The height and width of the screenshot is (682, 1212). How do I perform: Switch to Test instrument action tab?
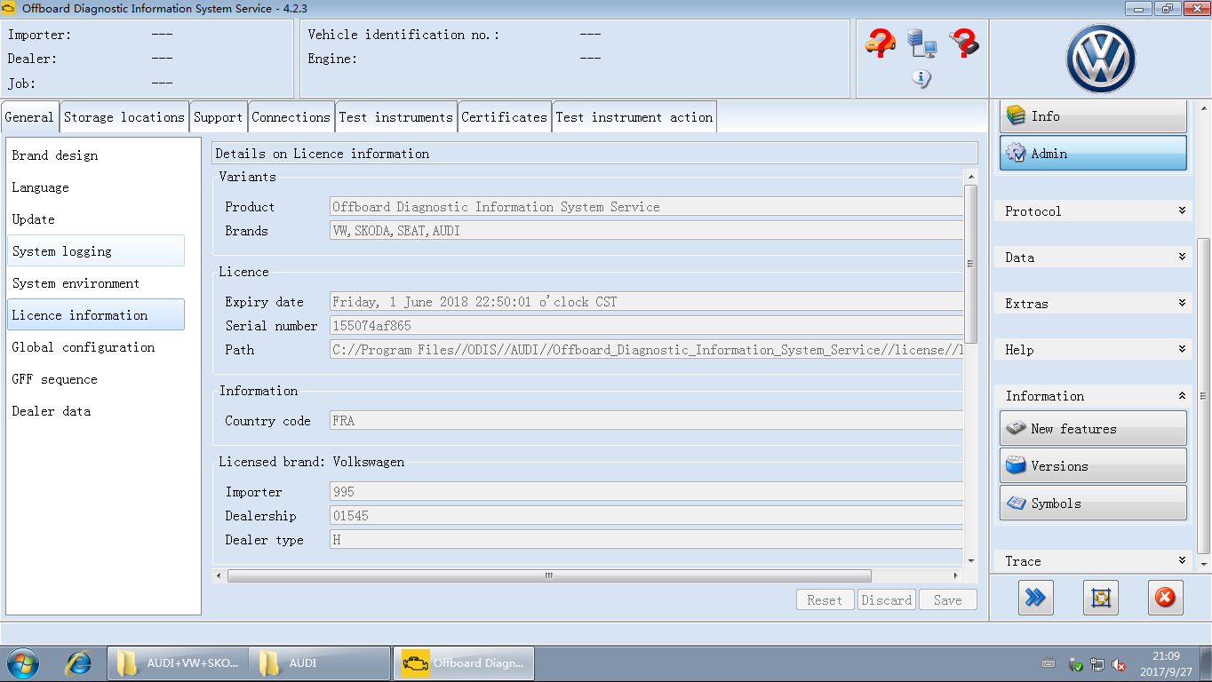point(634,117)
